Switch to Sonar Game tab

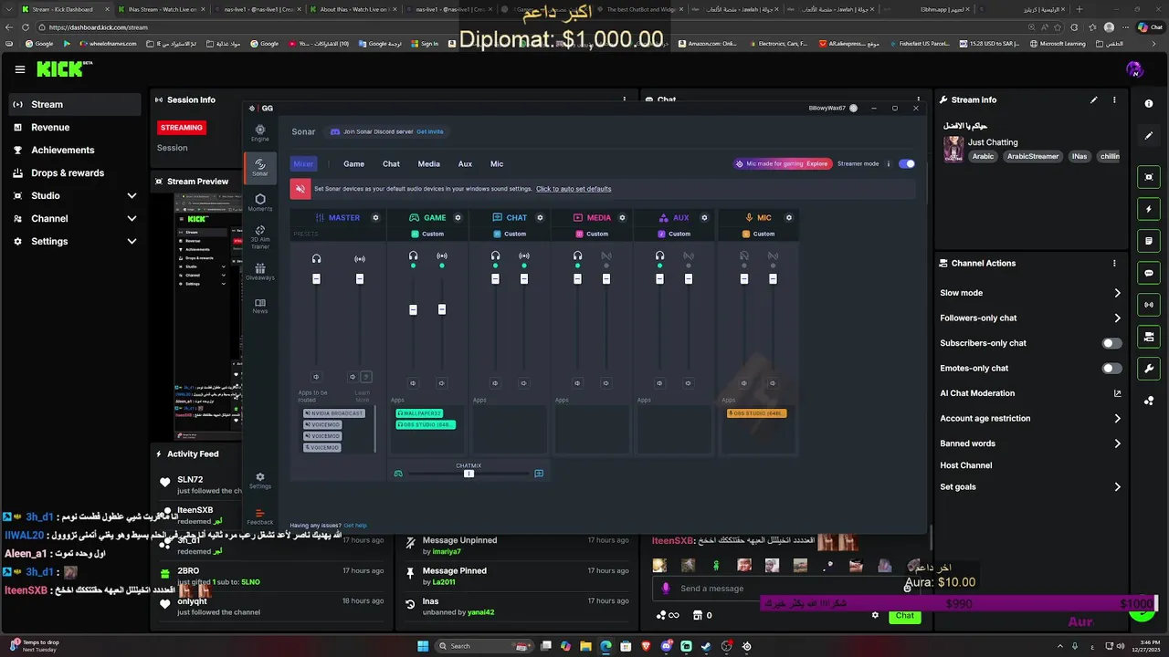[353, 164]
